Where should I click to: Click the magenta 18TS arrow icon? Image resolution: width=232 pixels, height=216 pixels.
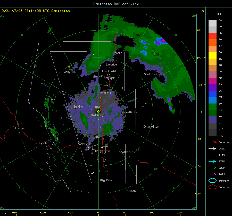(212, 174)
